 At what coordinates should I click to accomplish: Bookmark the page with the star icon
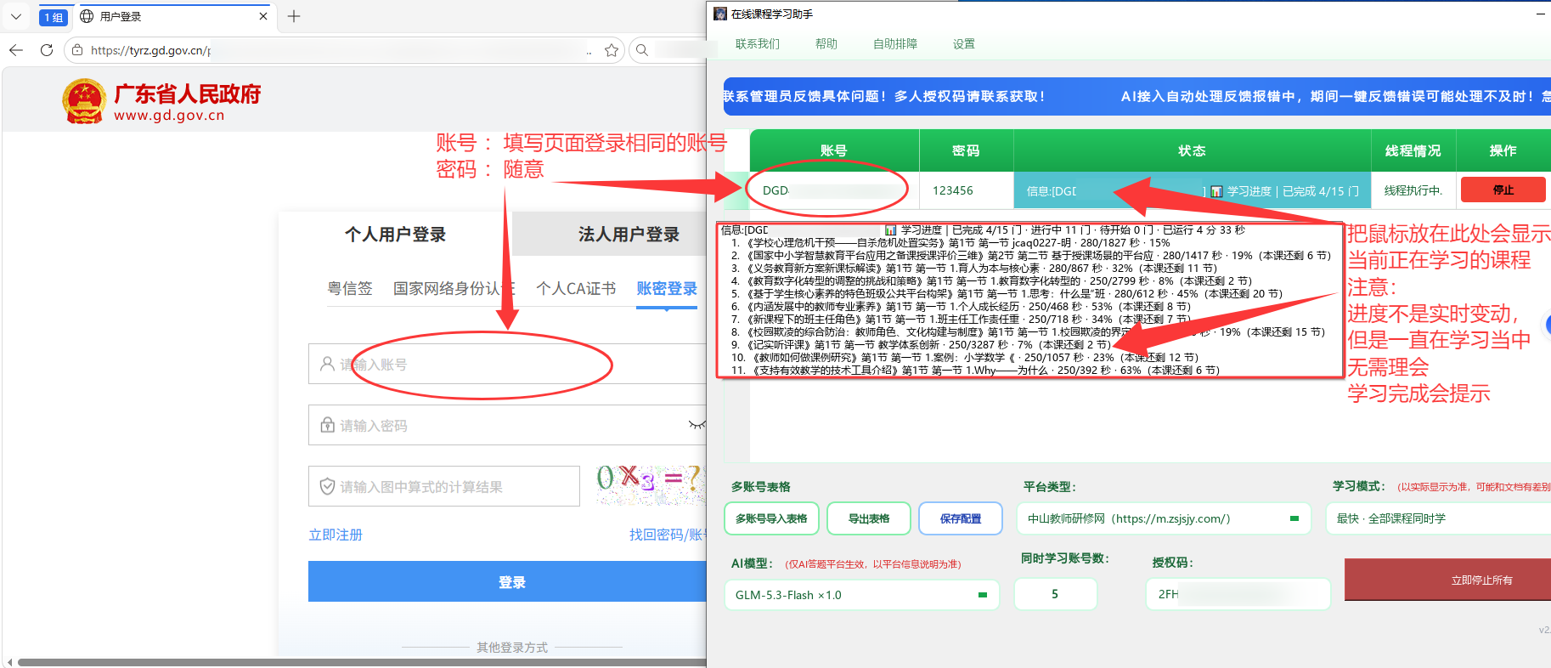[612, 50]
